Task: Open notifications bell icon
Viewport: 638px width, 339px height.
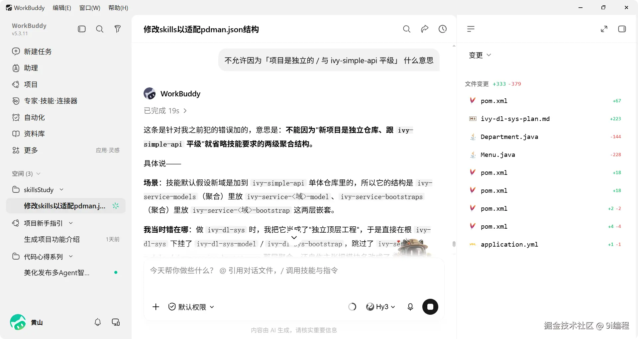Action: [x=98, y=322]
